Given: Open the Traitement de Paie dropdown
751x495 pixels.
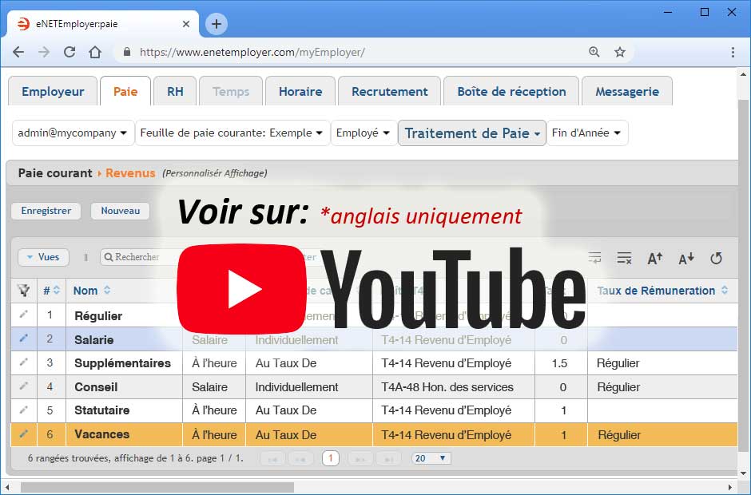Looking at the screenshot, I should 471,133.
